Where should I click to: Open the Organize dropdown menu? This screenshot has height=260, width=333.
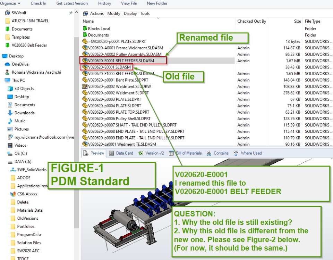(x=10, y=3)
